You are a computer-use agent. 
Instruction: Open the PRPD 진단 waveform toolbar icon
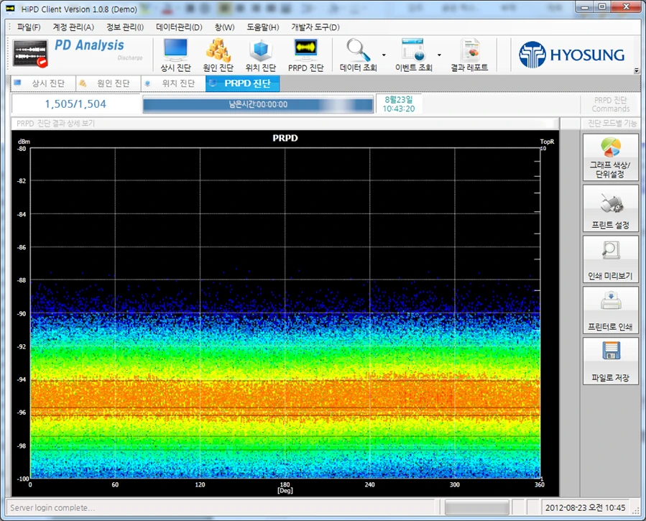[x=305, y=55]
